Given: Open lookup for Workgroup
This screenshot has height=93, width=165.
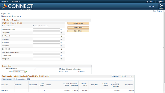Looking at the screenshot, I should (61, 59).
